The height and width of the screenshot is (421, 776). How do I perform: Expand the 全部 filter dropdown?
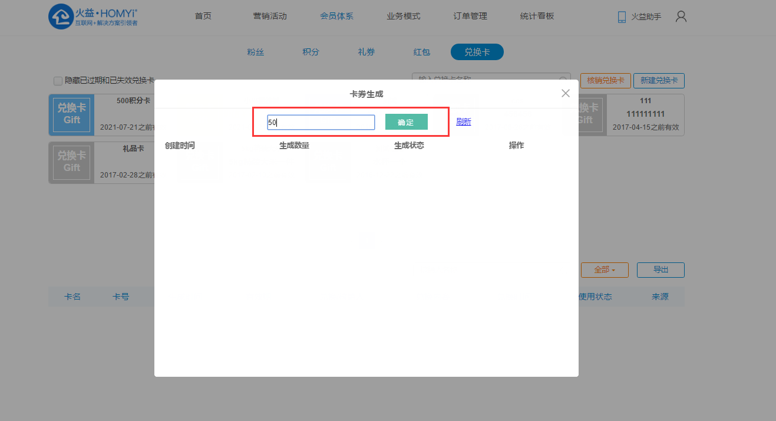pyautogui.click(x=605, y=270)
